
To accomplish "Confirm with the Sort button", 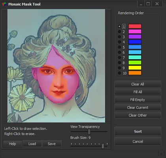I will click(x=138, y=131).
